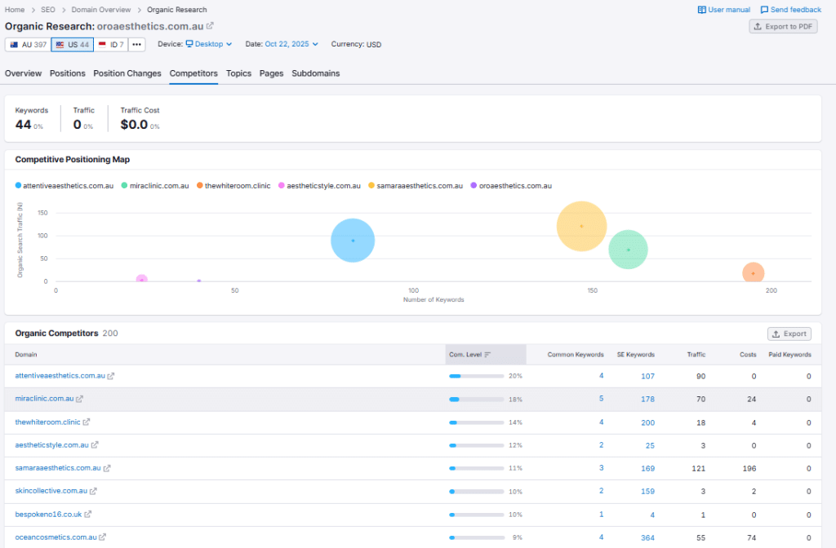Screen dimensions: 836x548
Task: Click the yellow samaraaesthetics bubble on the map
Action: 581,226
